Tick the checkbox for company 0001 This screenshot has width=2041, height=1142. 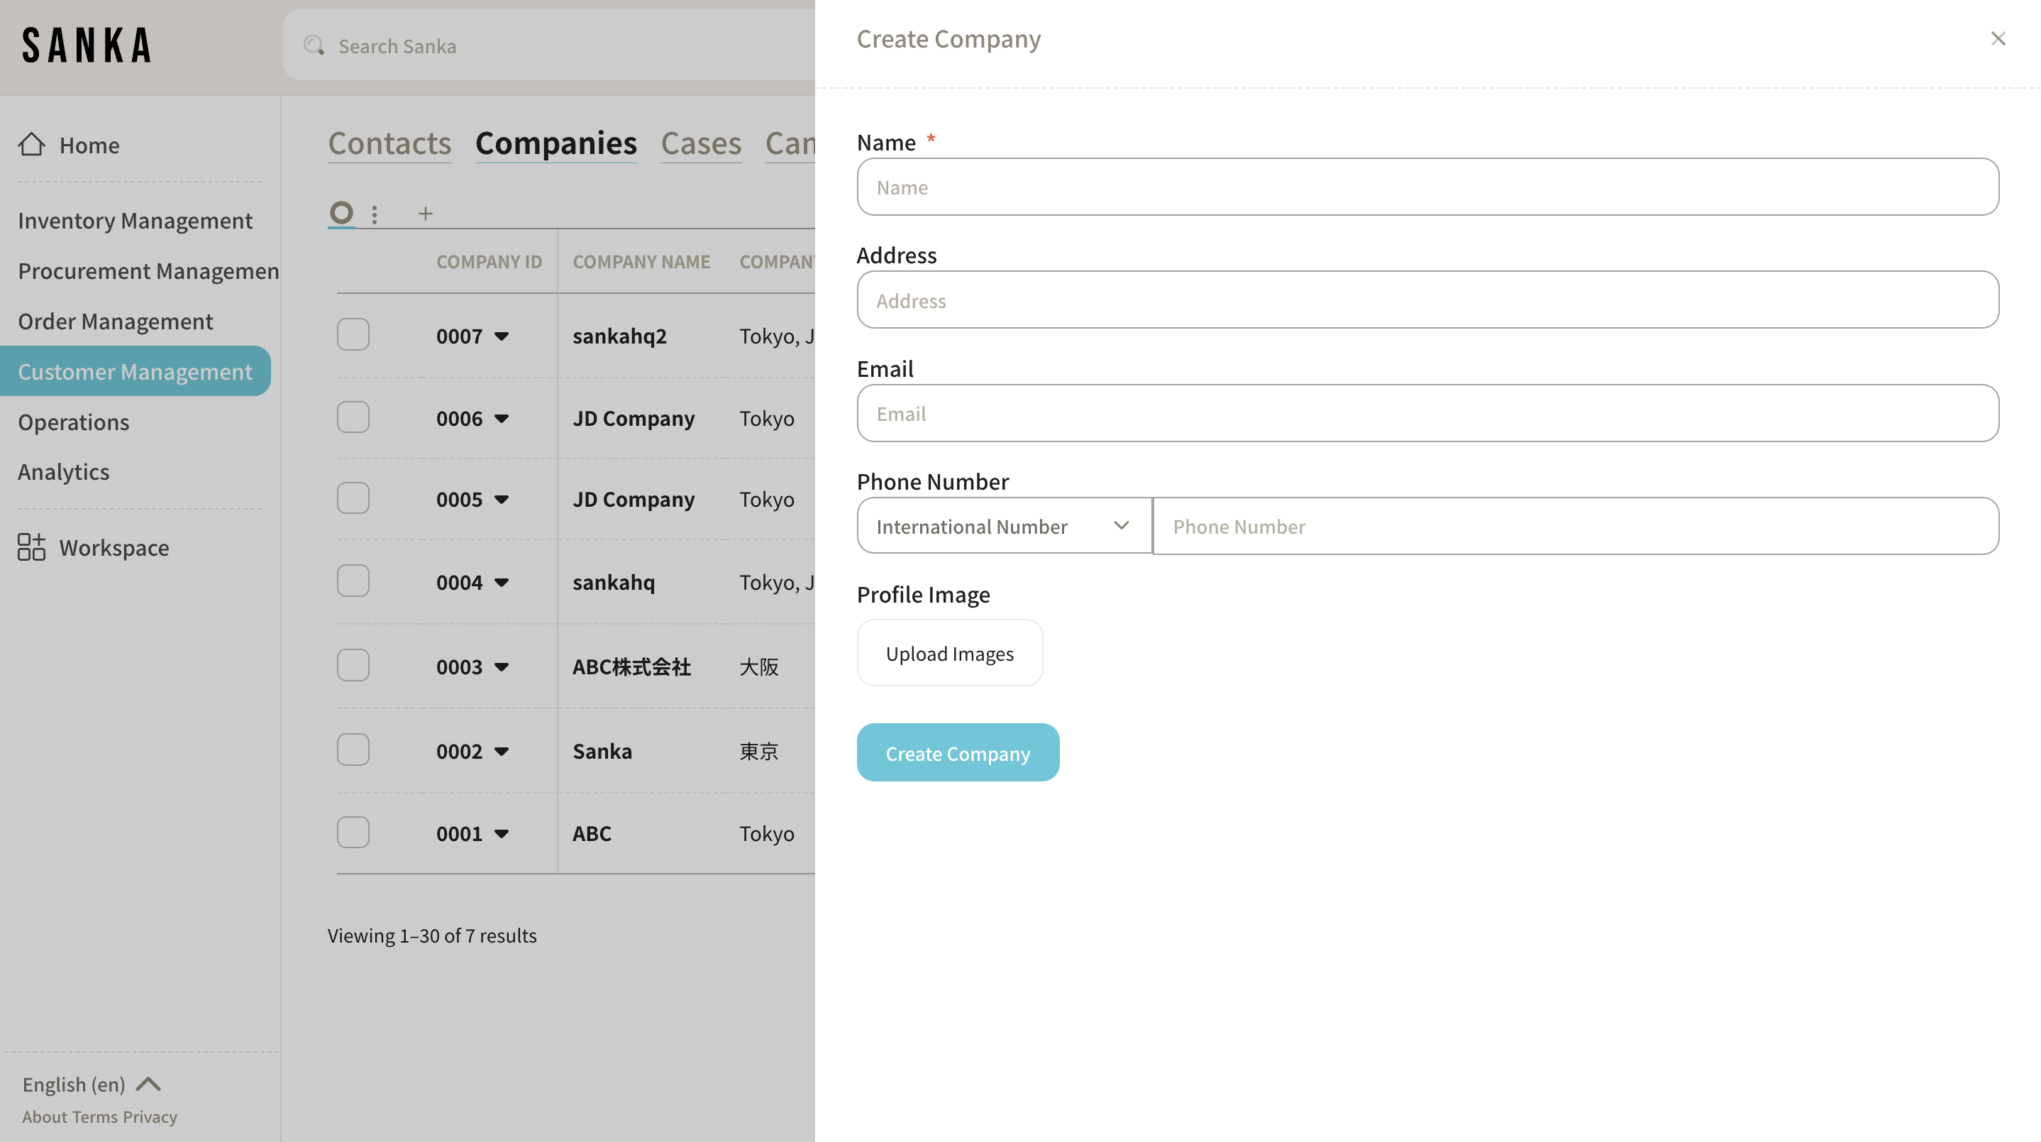(x=353, y=832)
